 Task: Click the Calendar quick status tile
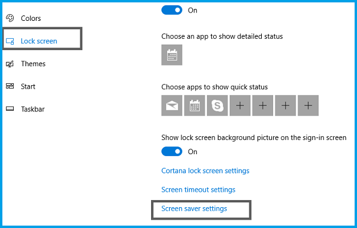coord(195,105)
